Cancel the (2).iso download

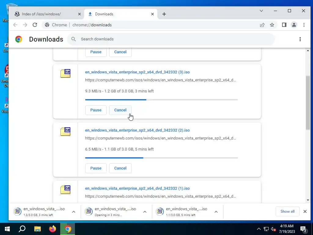pos(120,168)
